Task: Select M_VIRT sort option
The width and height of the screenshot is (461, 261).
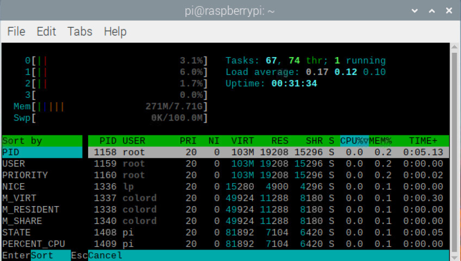Action: [42, 198]
